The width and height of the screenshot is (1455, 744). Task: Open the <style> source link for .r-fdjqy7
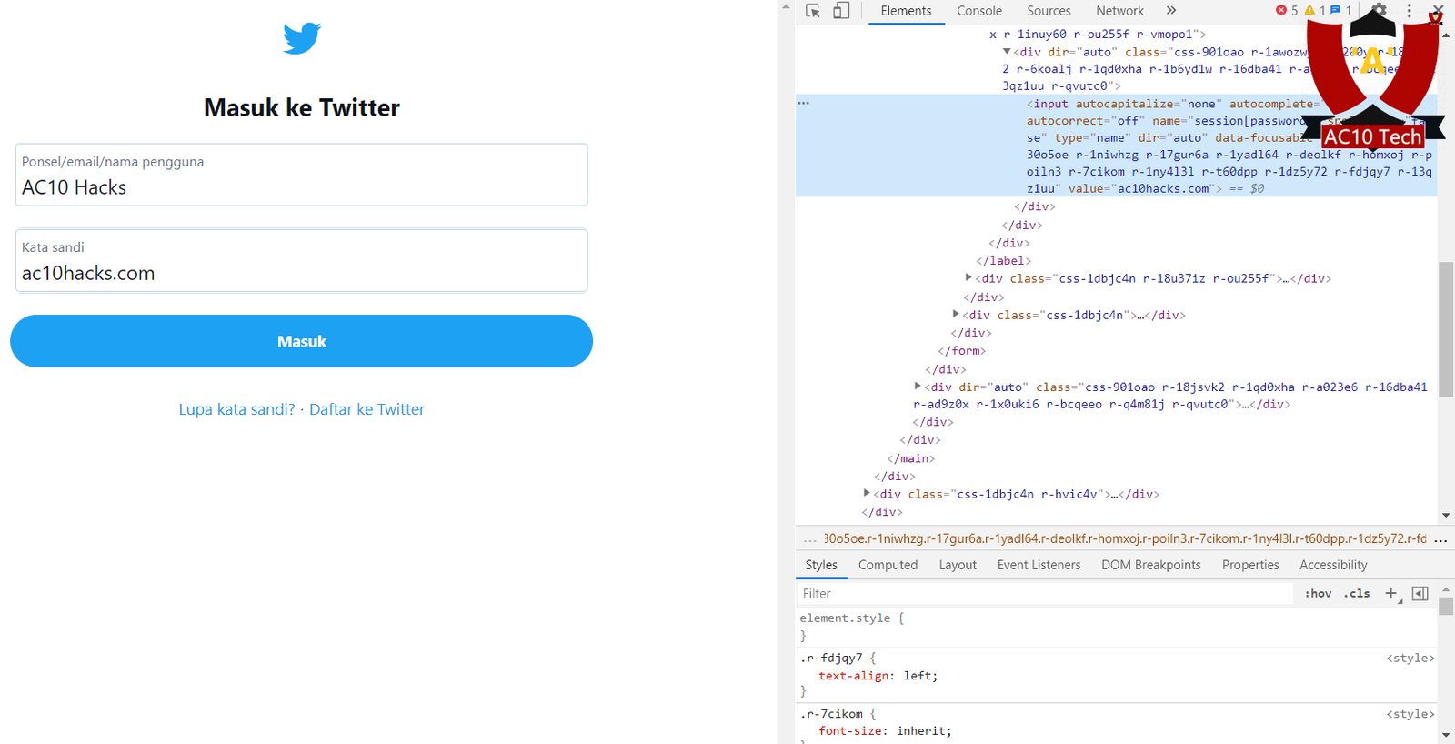click(x=1410, y=658)
